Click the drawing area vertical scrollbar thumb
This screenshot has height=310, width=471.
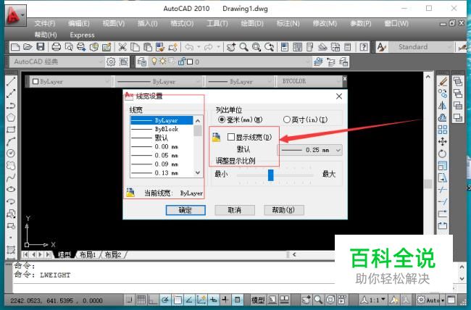428,184
